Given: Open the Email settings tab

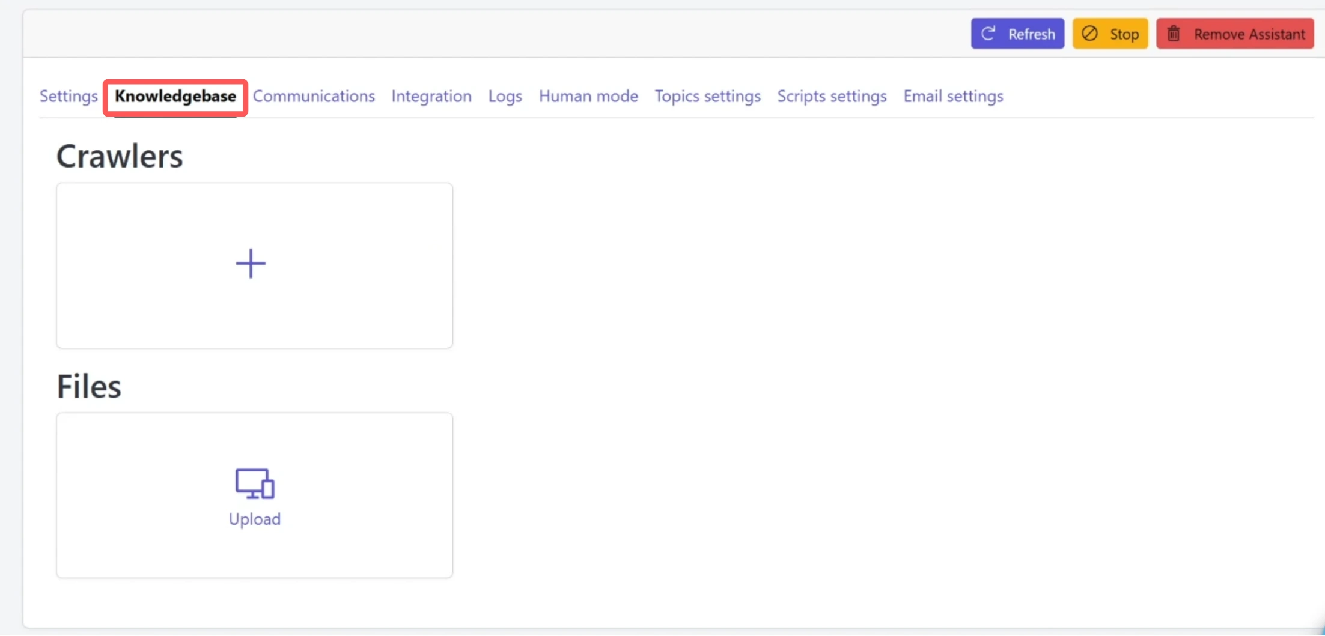Looking at the screenshot, I should pyautogui.click(x=953, y=96).
